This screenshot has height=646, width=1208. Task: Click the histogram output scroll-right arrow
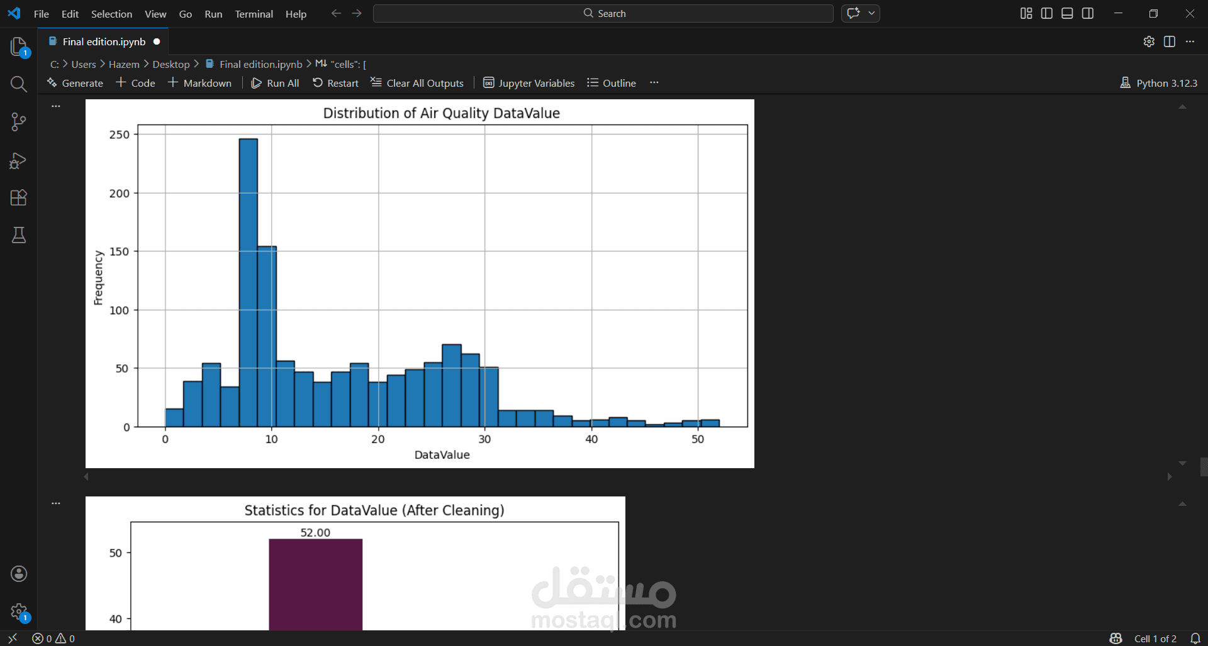(1170, 476)
